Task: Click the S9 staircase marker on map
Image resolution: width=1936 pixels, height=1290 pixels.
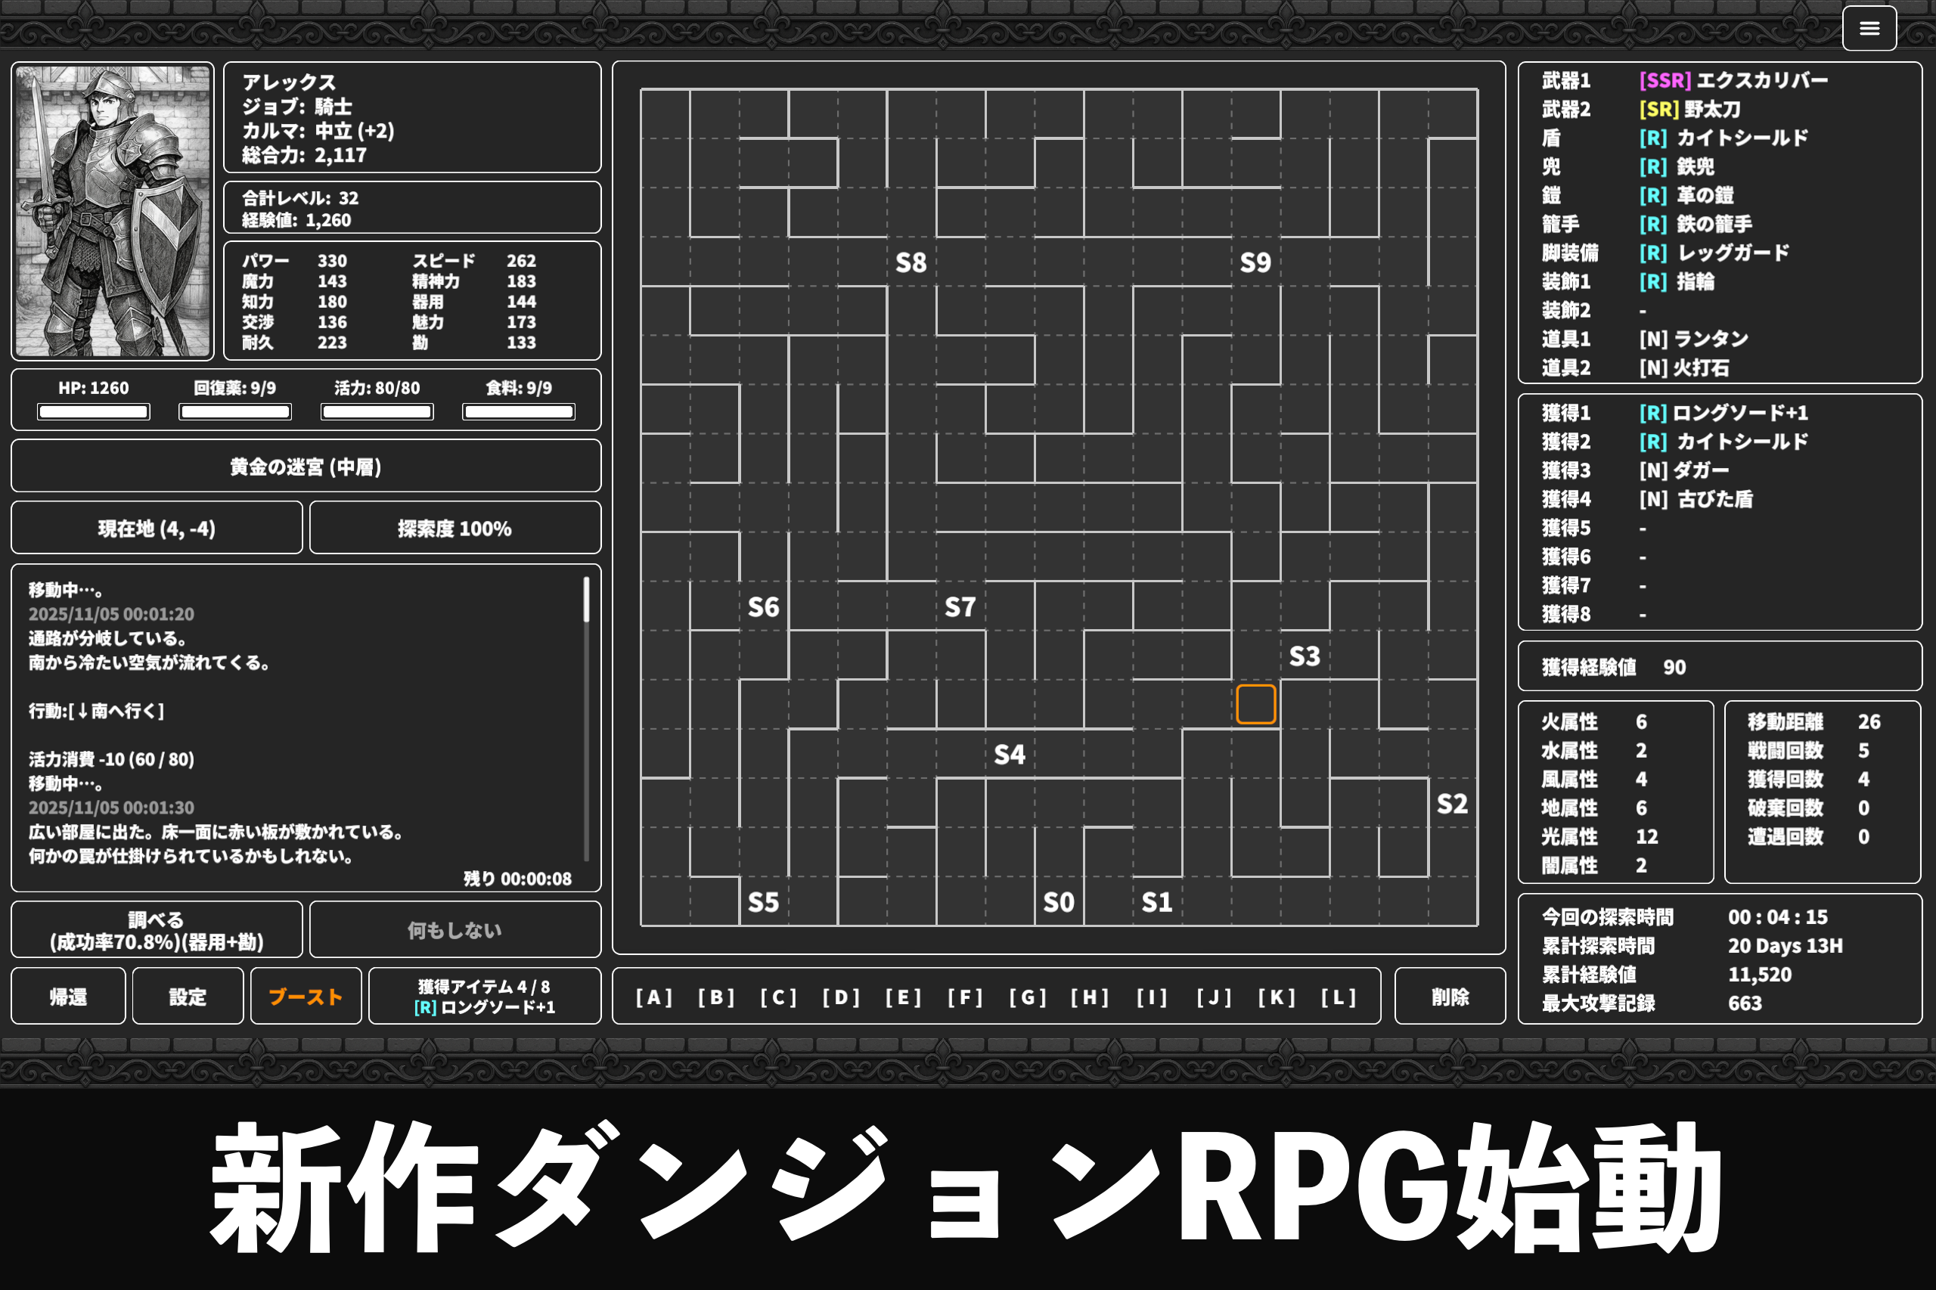Action: pos(1255,262)
